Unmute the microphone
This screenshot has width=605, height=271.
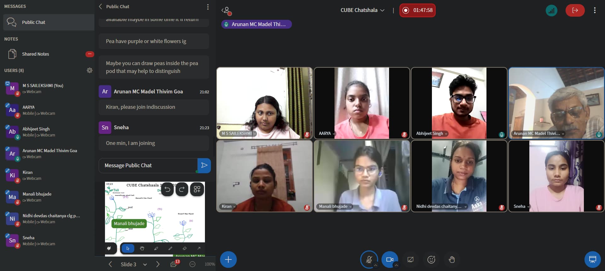(369, 259)
